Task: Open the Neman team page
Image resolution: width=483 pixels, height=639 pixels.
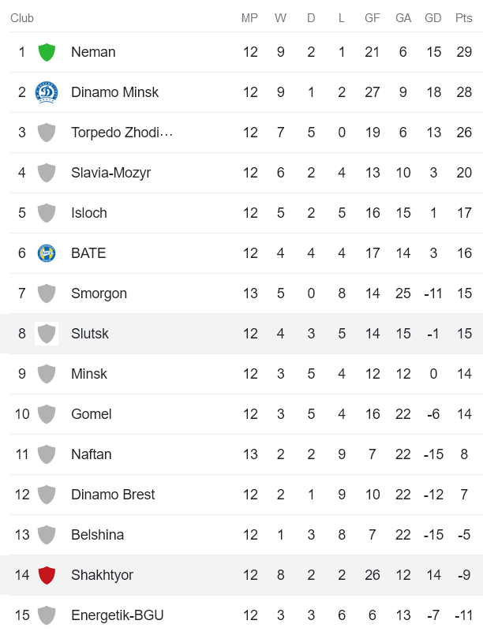Action: (93, 51)
